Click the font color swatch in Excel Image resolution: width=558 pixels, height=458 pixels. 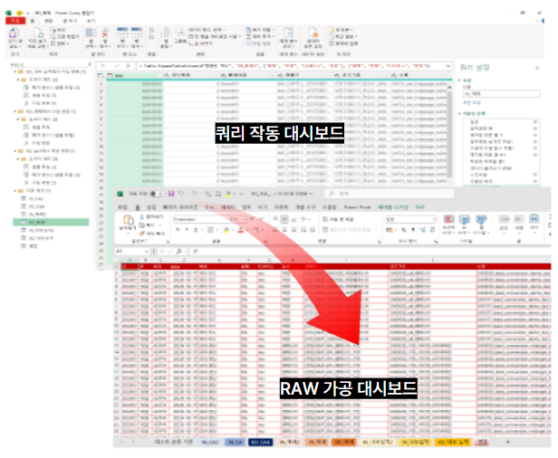pyautogui.click(x=241, y=230)
